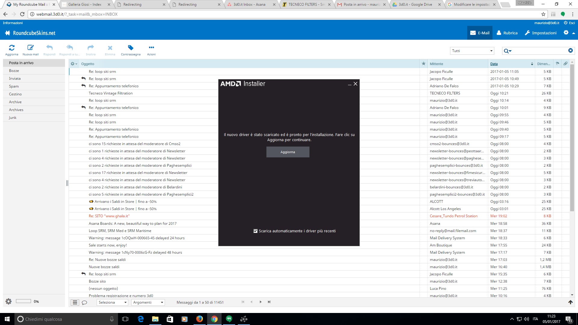The image size is (578, 325).
Task: Open the Impostazioni tab
Action: 541,33
